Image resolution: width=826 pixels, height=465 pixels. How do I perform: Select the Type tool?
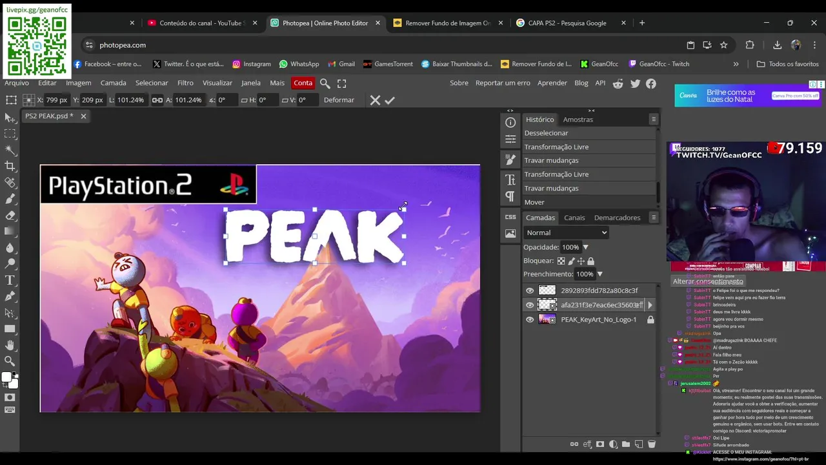pyautogui.click(x=10, y=280)
